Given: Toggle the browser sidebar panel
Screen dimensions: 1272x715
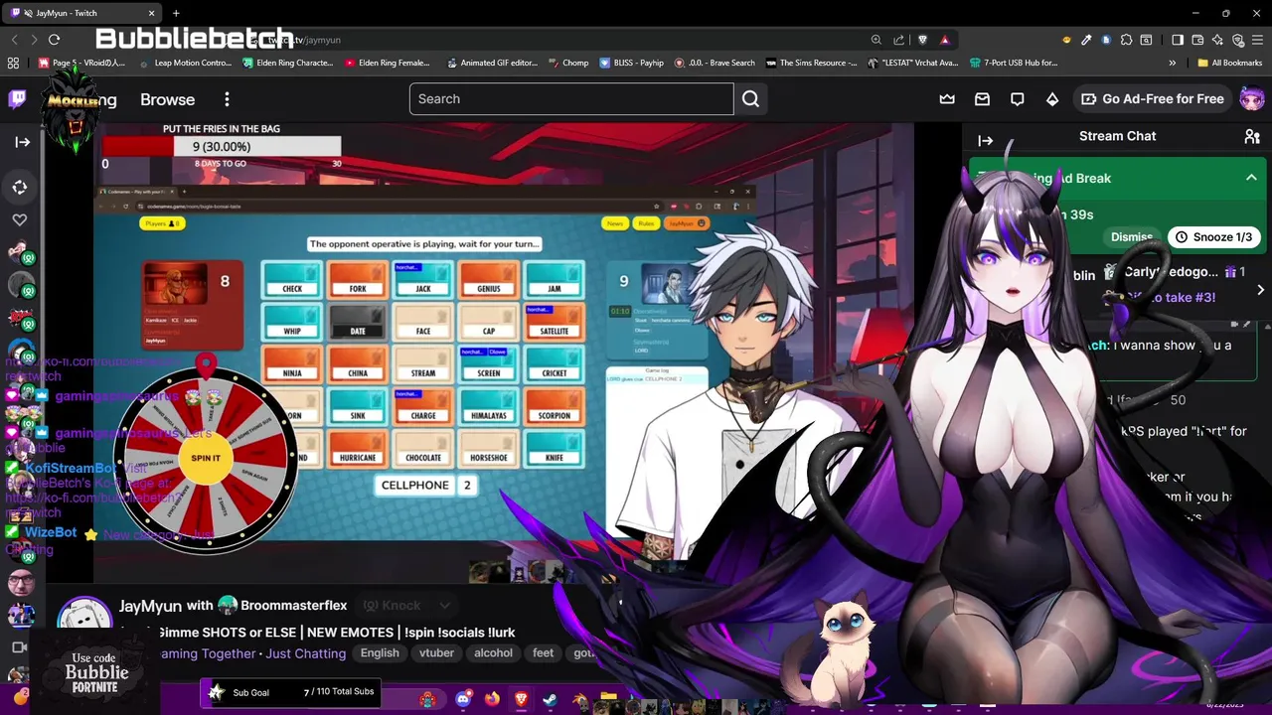Looking at the screenshot, I should coord(1178,40).
